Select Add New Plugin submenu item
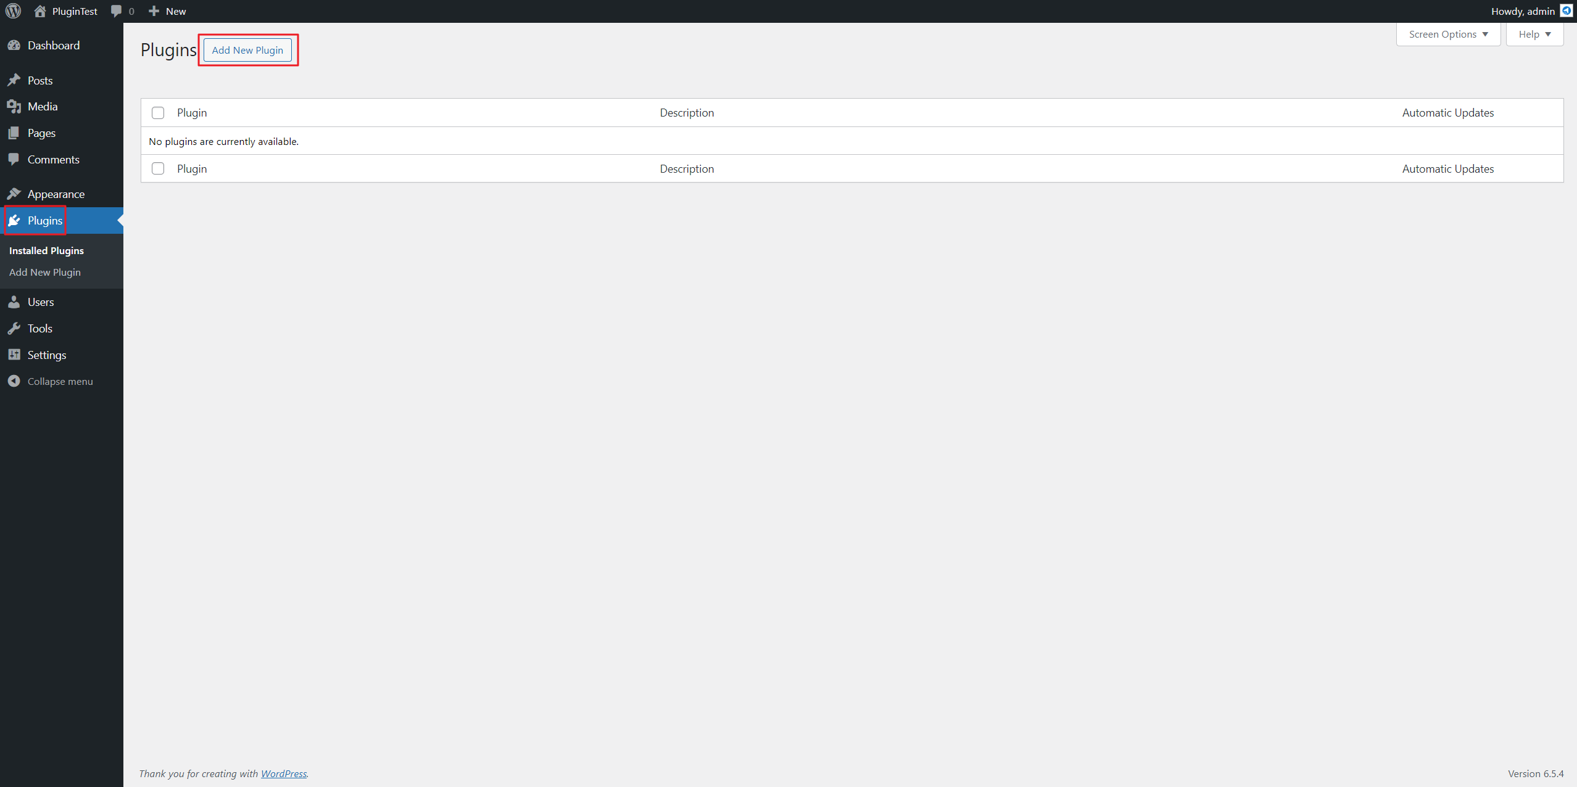This screenshot has width=1577, height=787. (45, 272)
